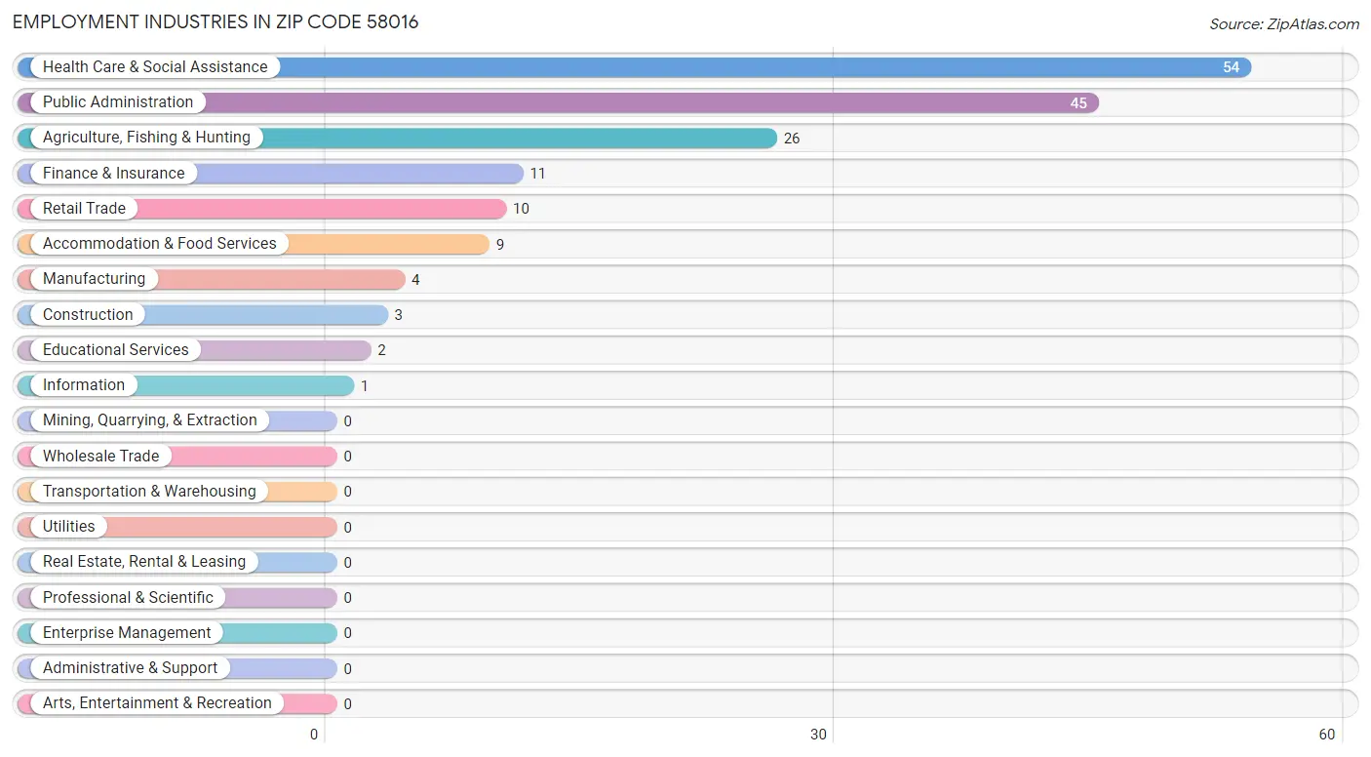
Task: Click the purple Public Administration bar's middle section
Action: 558,102
